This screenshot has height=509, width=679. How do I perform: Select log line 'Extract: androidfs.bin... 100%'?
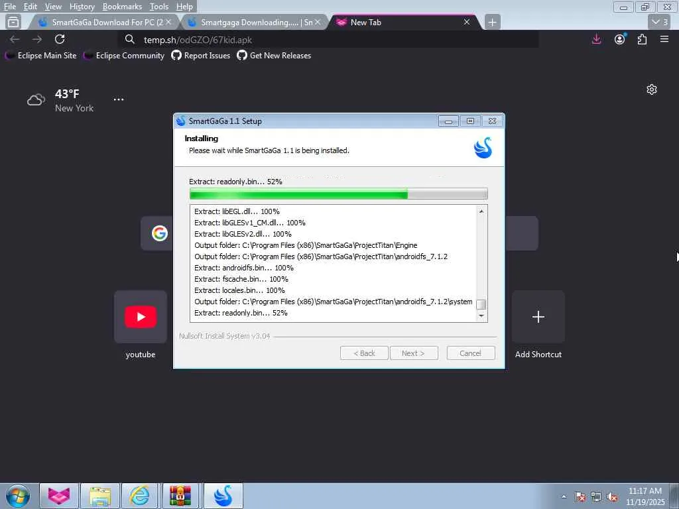point(244,268)
